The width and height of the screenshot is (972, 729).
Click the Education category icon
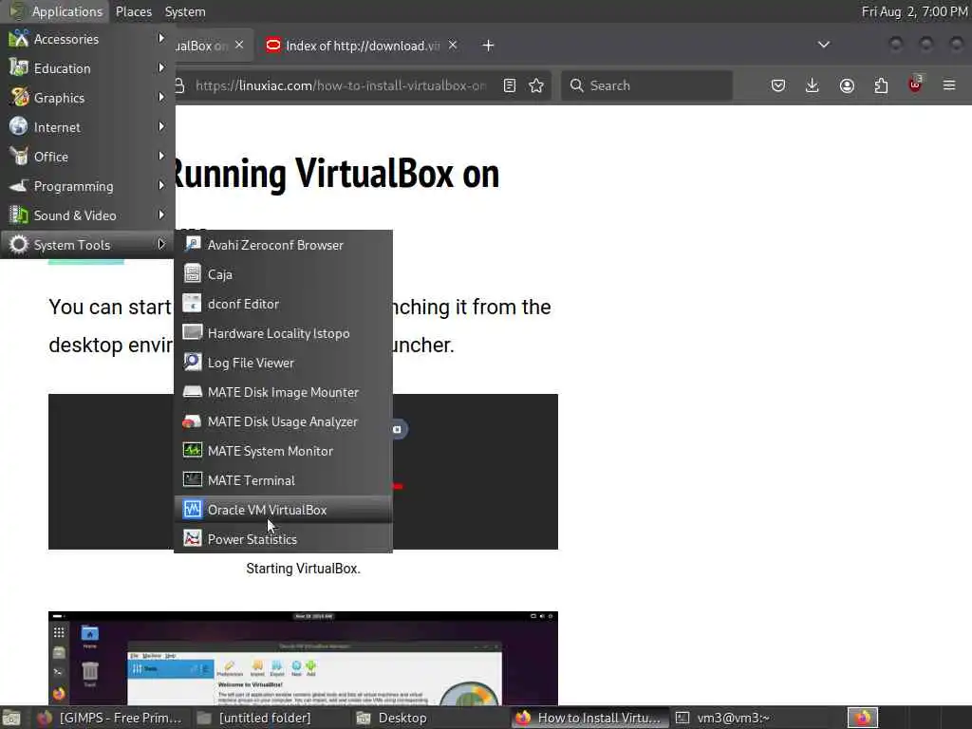pos(19,67)
